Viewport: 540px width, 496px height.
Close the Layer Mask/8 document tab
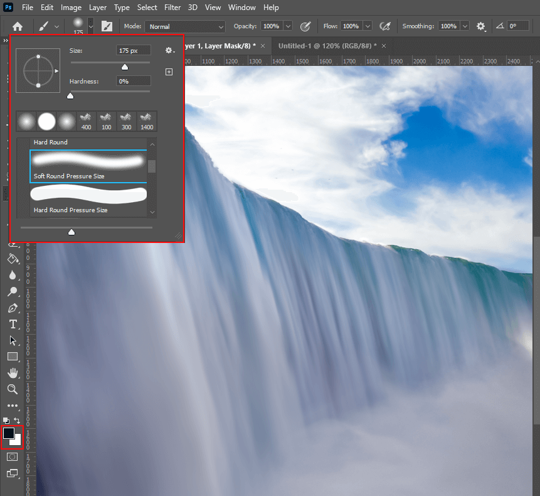tap(263, 46)
